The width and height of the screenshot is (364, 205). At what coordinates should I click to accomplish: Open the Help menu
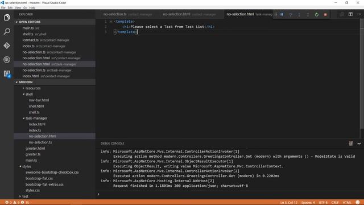(x=32, y=7)
